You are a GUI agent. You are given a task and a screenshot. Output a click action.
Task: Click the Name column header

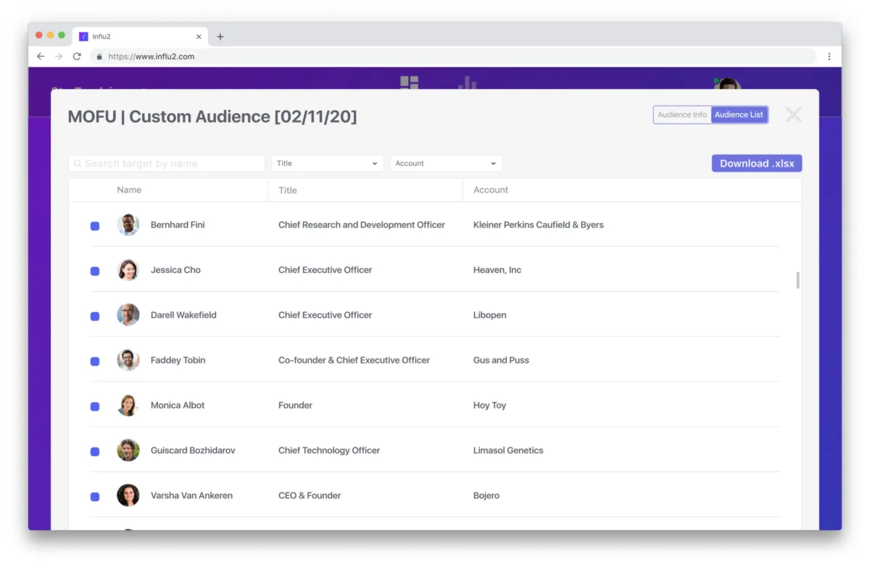coord(129,190)
